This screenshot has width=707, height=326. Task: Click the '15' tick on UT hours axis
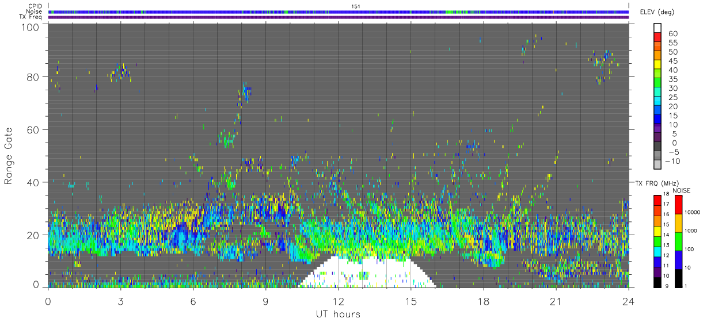411,301
